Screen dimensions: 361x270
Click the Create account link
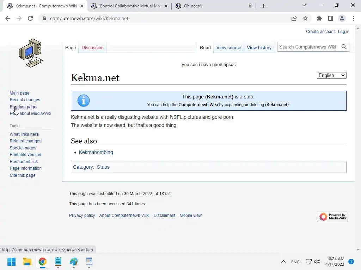(320, 31)
